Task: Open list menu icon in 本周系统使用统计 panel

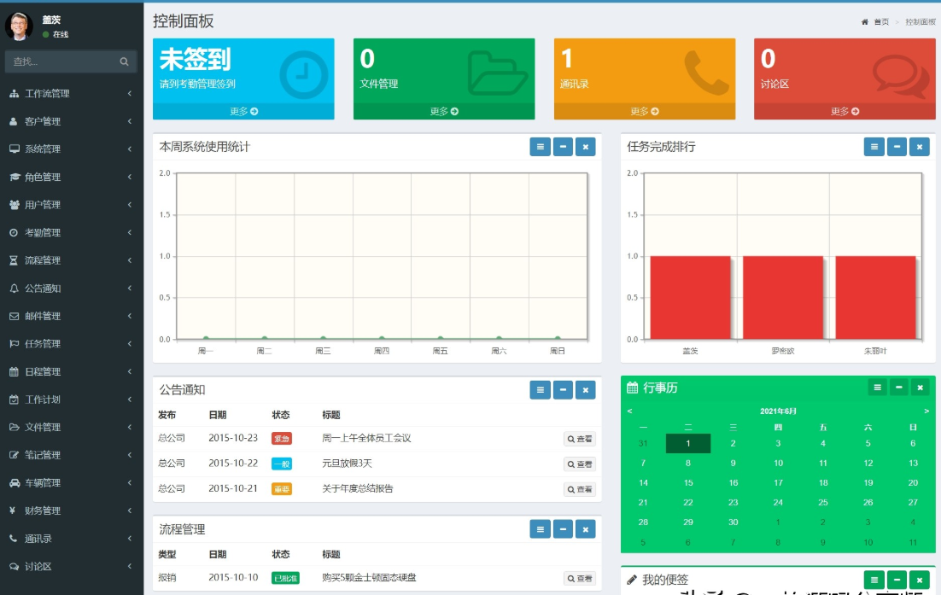Action: click(x=540, y=147)
